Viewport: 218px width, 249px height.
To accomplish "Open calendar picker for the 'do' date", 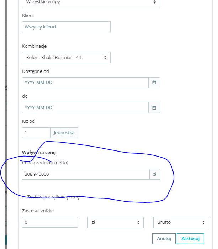I will (x=154, y=107).
